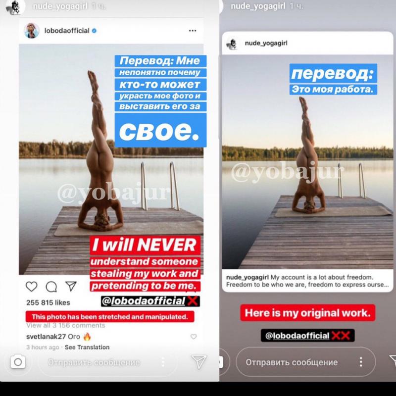Open camera icon in left story footer

point(18,362)
